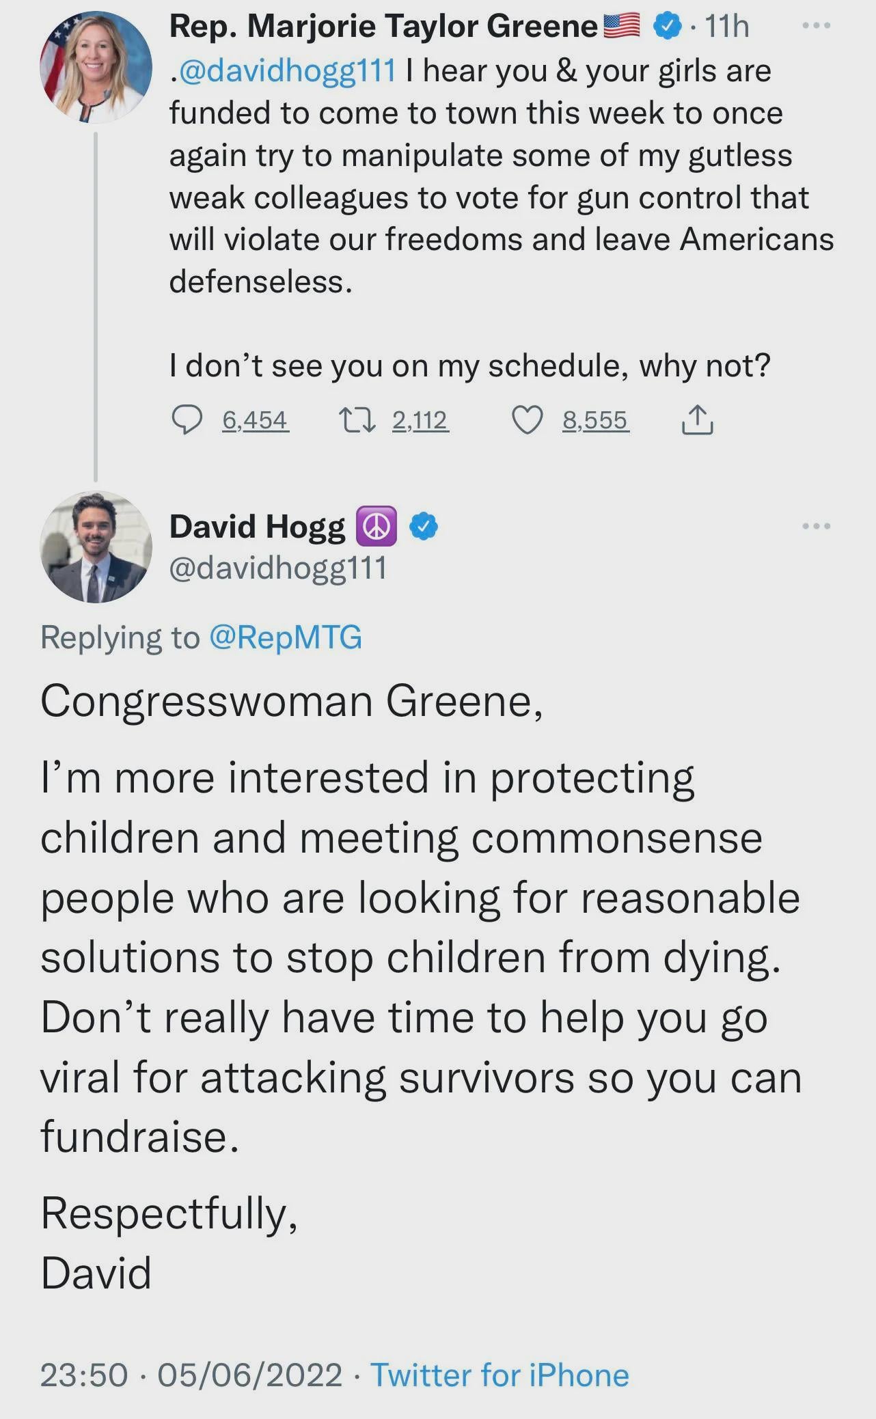View the 6,454 replies count
Viewport: 876px width, 1419px height.
[x=254, y=419]
